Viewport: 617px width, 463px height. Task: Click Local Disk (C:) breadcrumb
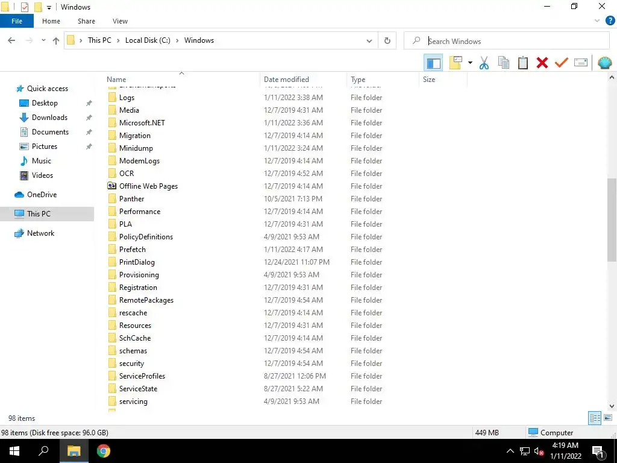[148, 40]
